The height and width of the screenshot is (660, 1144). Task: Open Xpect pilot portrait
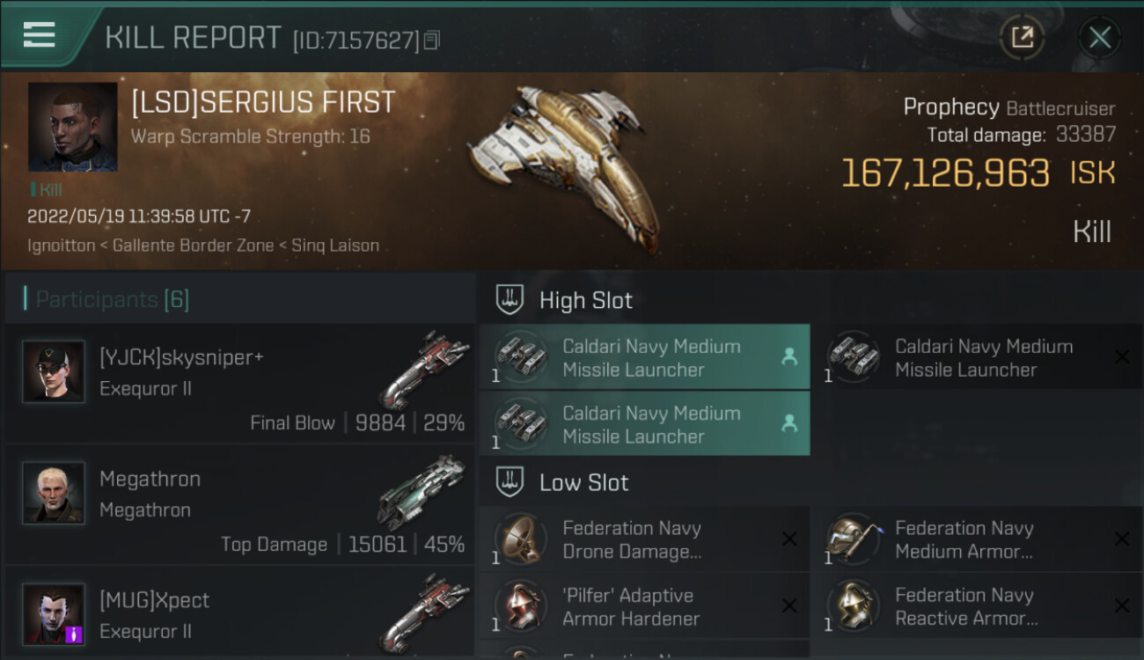tap(54, 614)
